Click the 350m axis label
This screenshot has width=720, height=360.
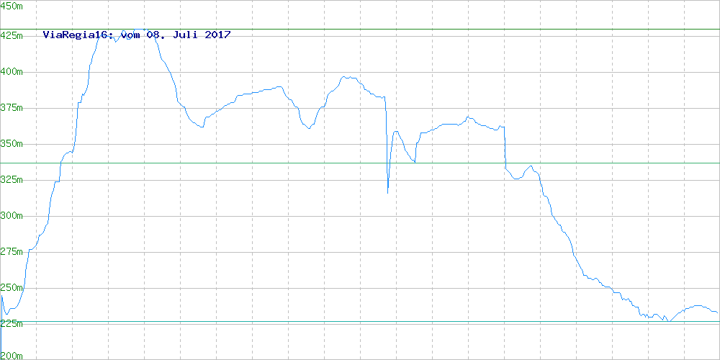pos(12,144)
